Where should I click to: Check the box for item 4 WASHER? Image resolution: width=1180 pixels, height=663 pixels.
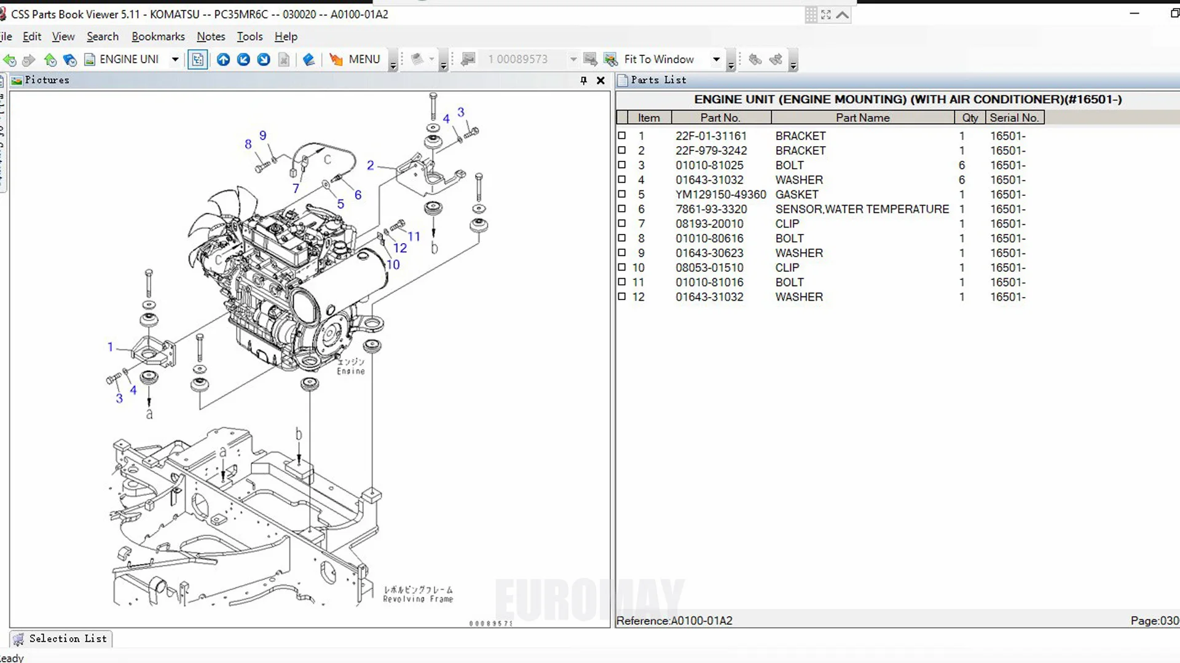point(622,180)
